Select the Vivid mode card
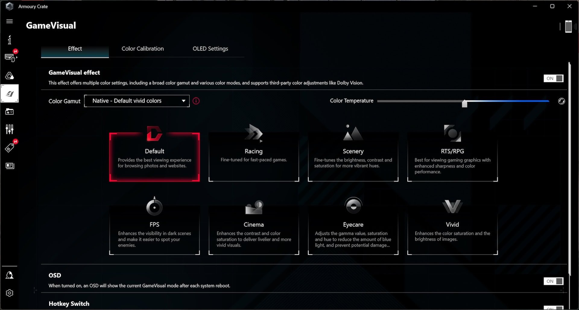The height and width of the screenshot is (310, 579). [x=452, y=230]
